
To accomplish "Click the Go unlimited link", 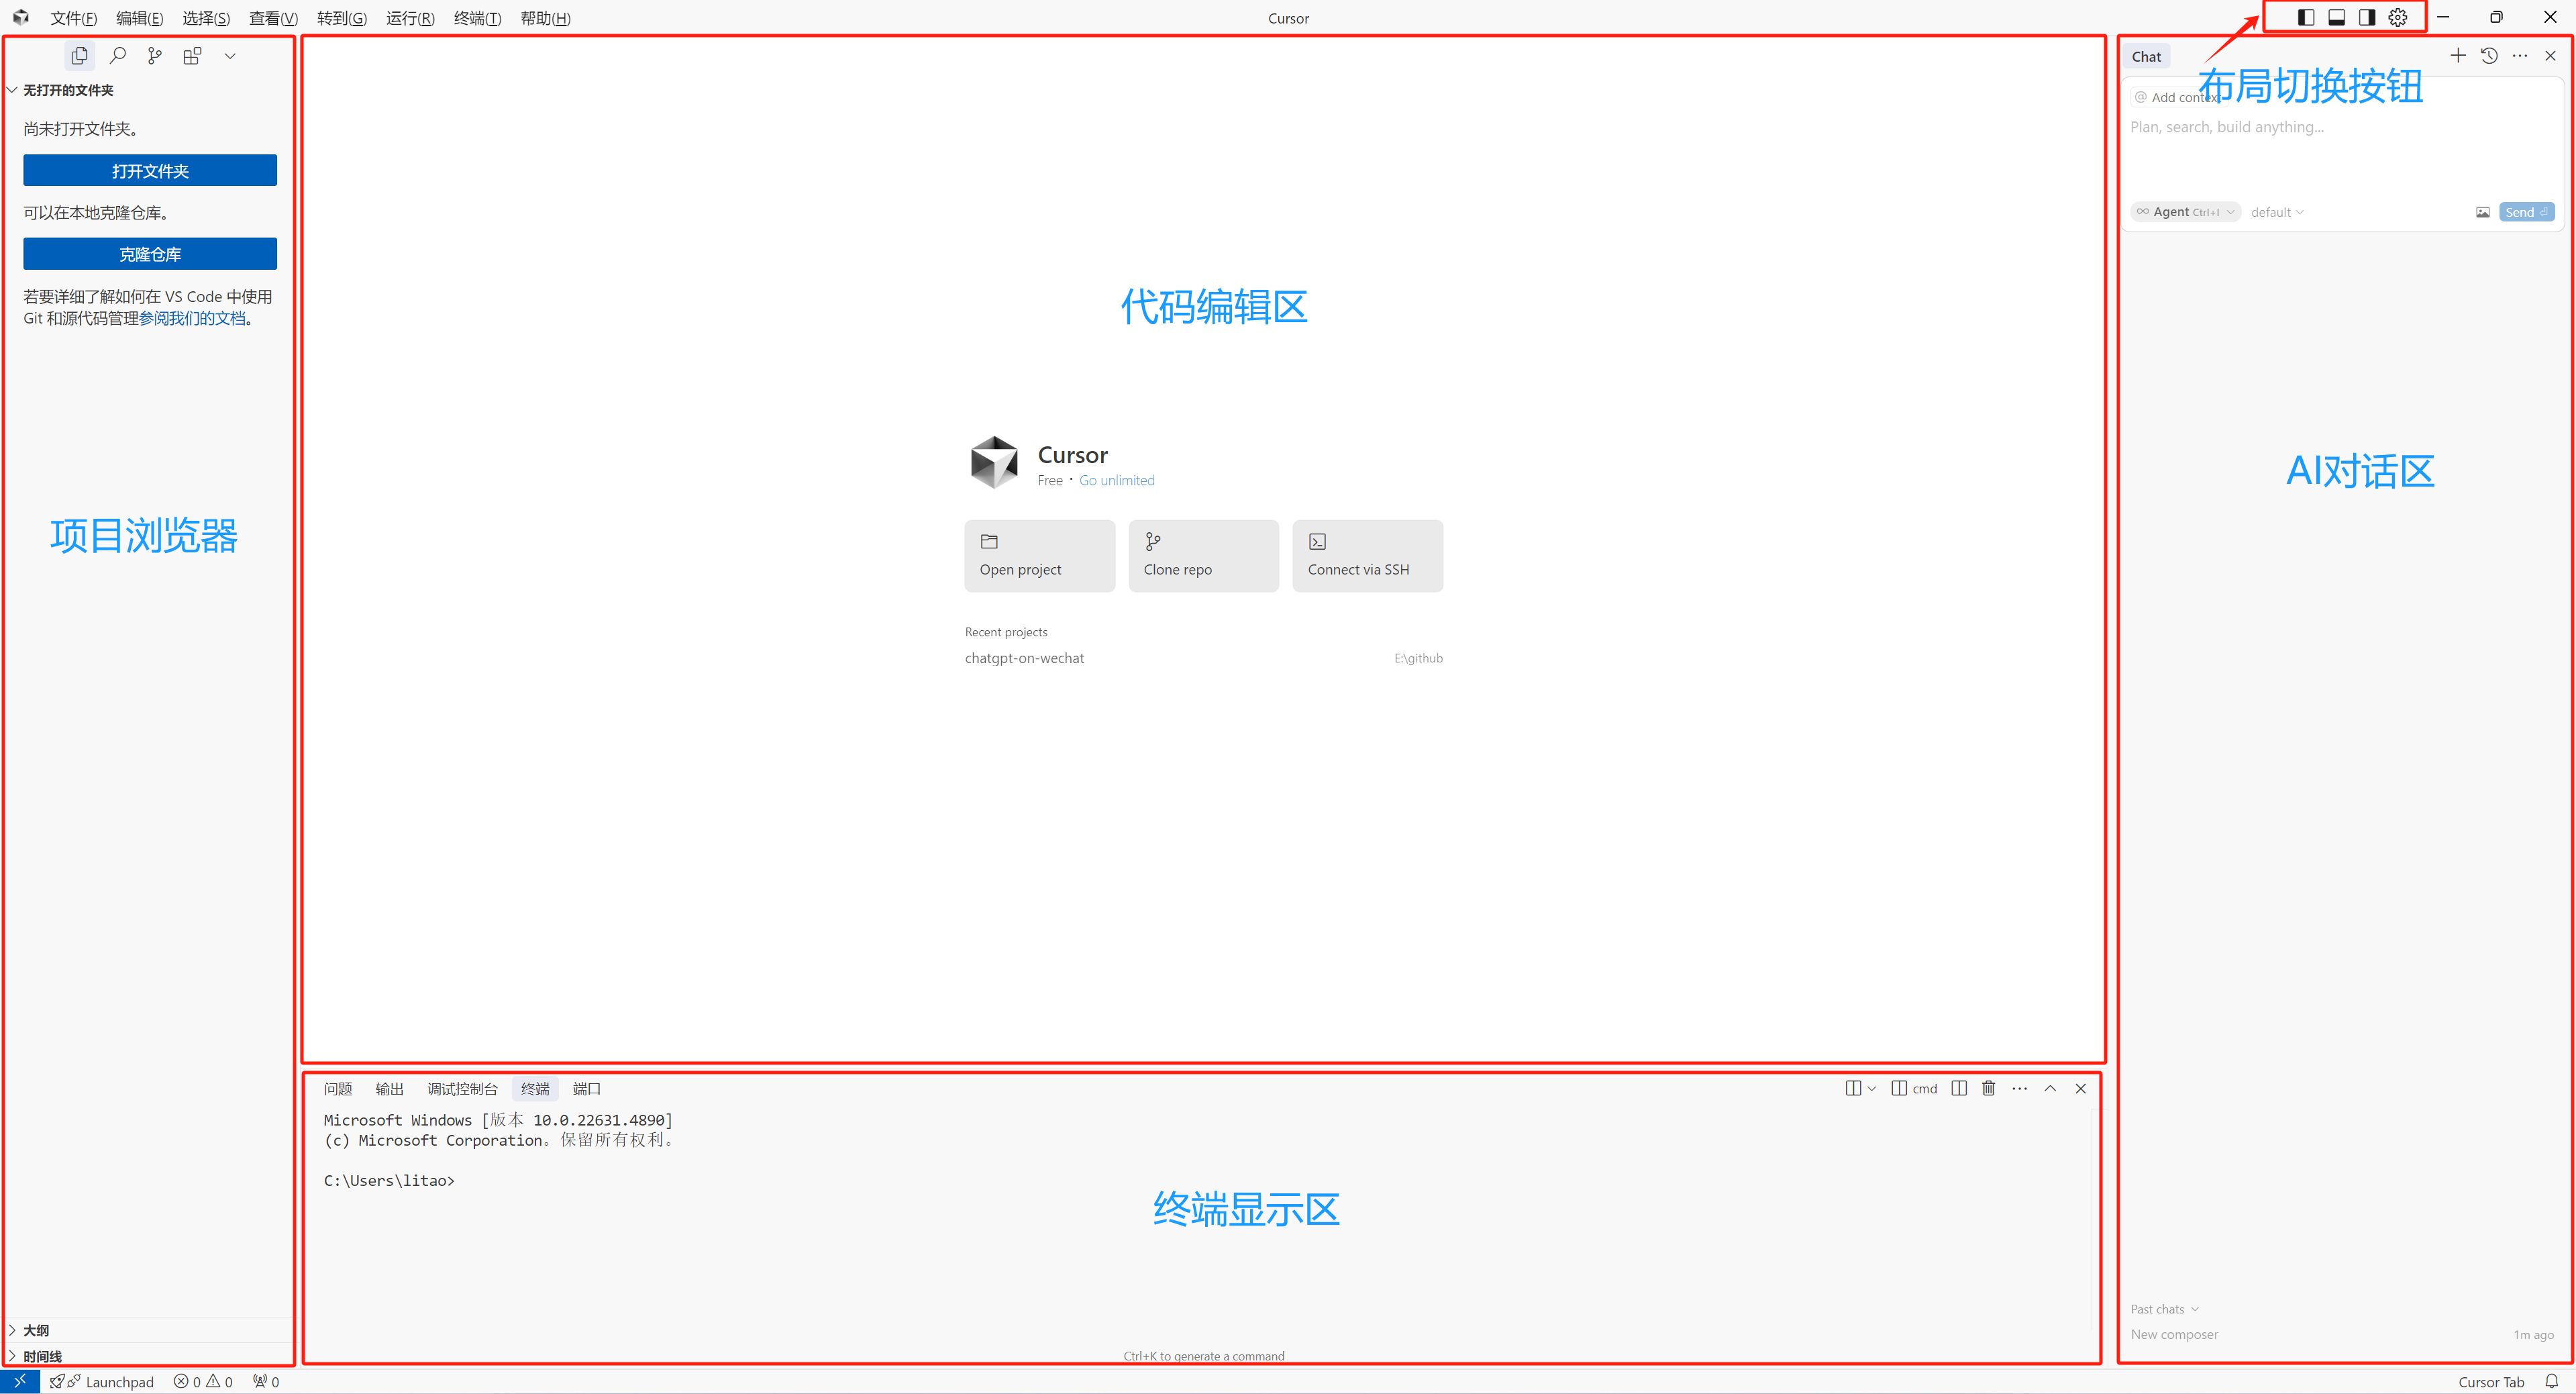I will click(1116, 480).
